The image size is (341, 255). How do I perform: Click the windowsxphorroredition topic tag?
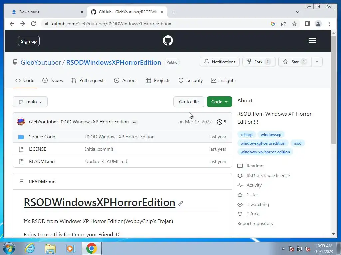tap(263, 143)
